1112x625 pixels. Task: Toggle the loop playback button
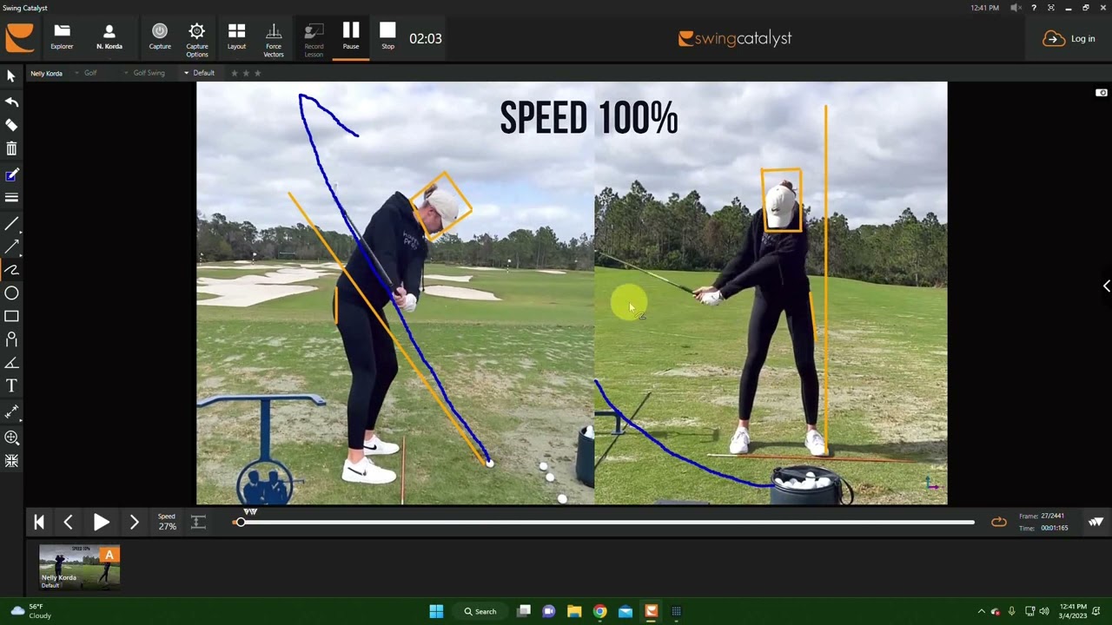(x=999, y=522)
